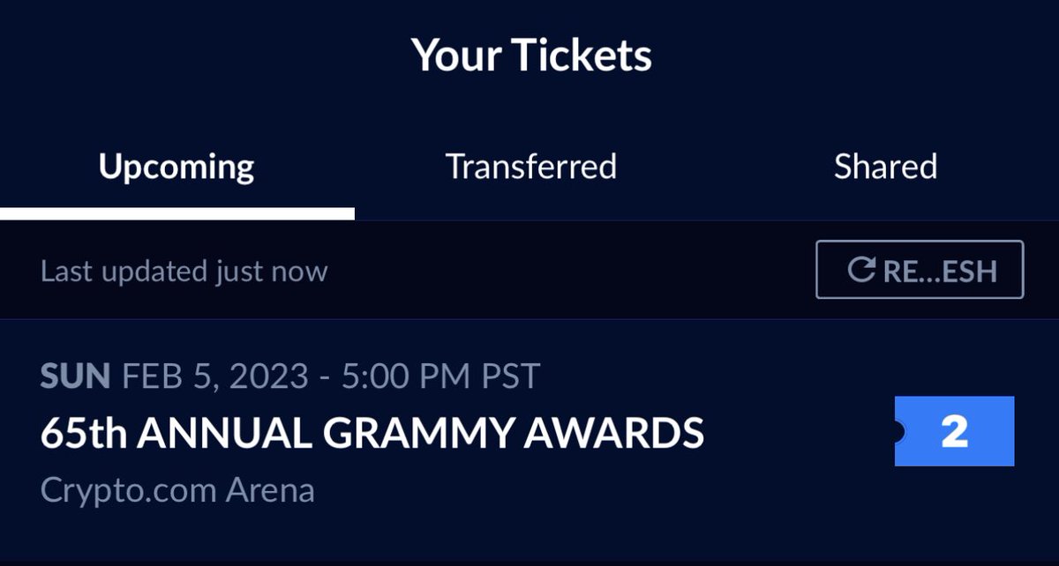The image size is (1059, 566).
Task: Click the white underline beneath Upcoming
Action: 177,213
